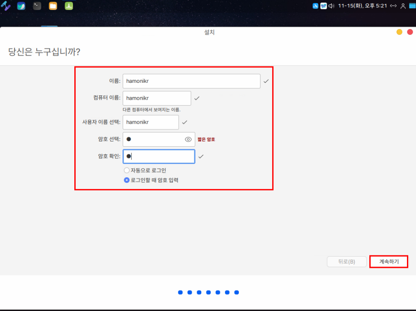Focus the 컴퓨터 이름 input field
The width and height of the screenshot is (416, 311).
coord(156,98)
